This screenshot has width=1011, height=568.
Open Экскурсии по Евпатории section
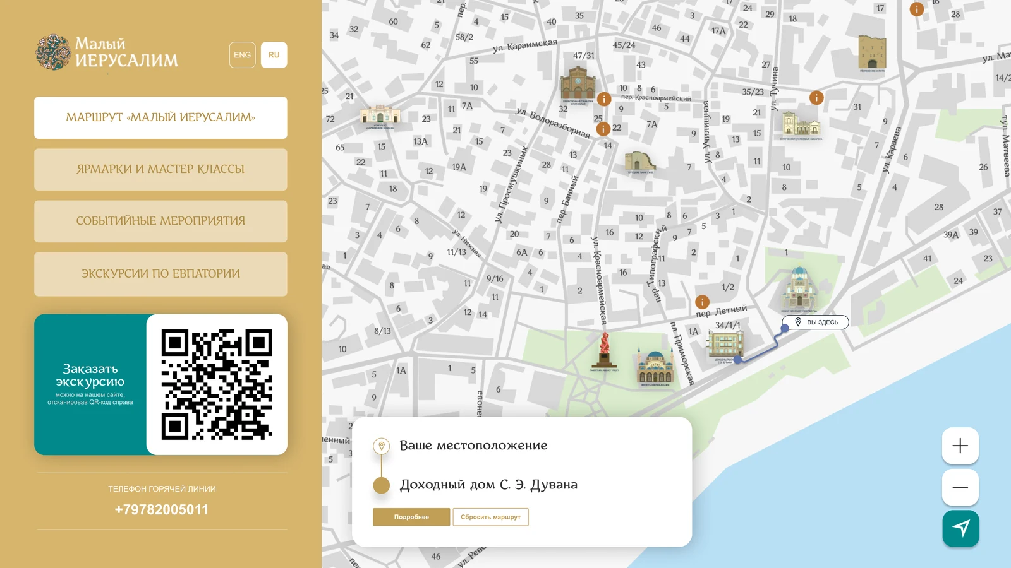pyautogui.click(x=160, y=274)
